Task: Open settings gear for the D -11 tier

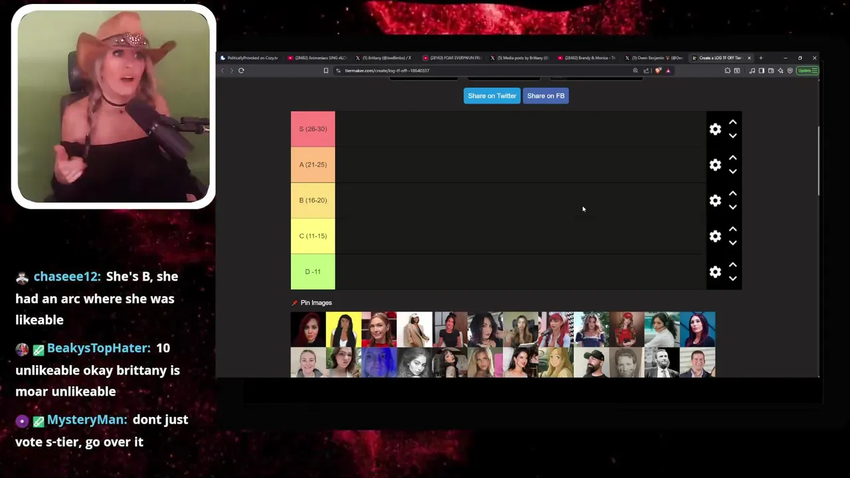Action: pyautogui.click(x=715, y=272)
